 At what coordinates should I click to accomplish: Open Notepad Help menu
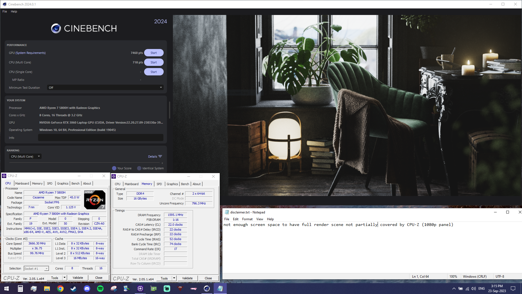(270, 219)
